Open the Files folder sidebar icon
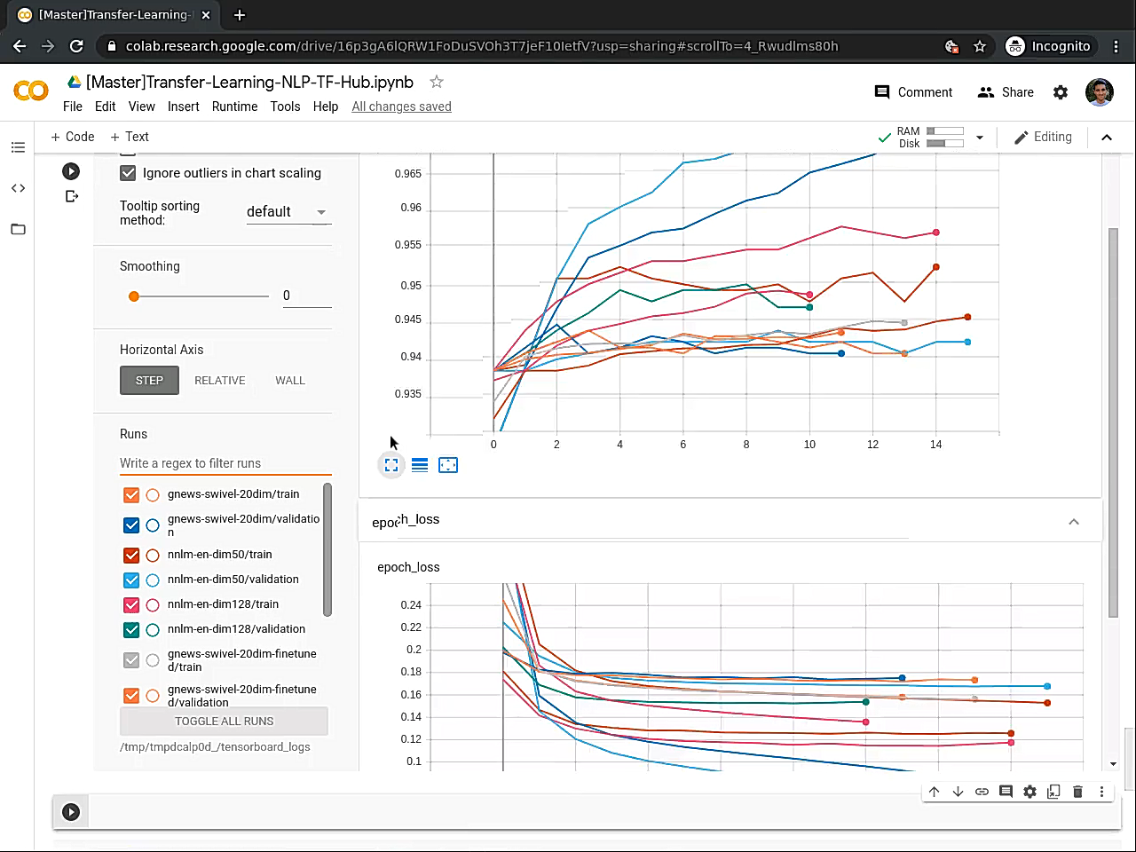This screenshot has width=1136, height=852. (18, 229)
